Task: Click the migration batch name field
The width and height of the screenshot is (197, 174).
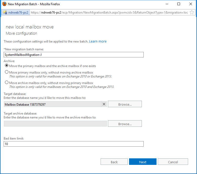Action: pos(74,55)
